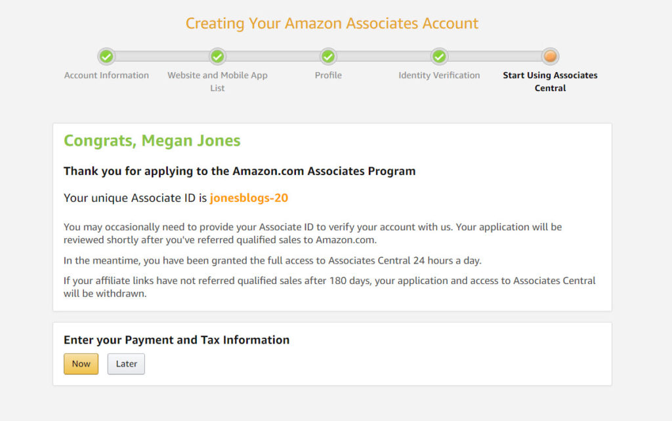Click the Identity Verification checkmark icon
Image resolution: width=672 pixels, height=421 pixels.
[439, 57]
